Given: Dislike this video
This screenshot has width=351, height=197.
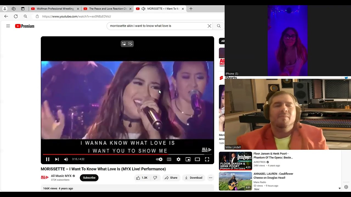Looking at the screenshot, I should (x=155, y=178).
